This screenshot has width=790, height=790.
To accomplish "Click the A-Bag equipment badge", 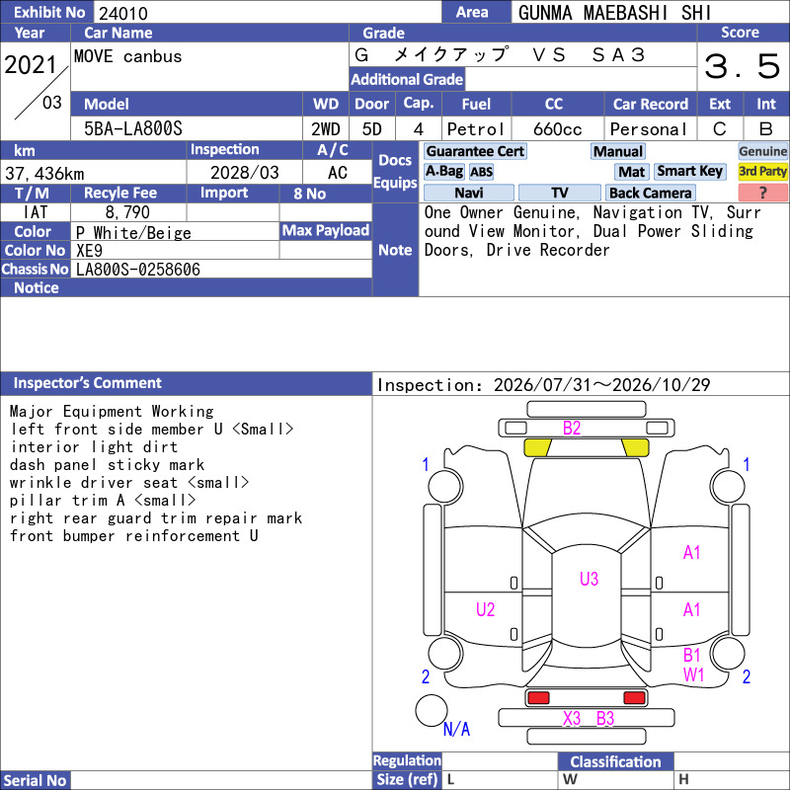I will pos(443,171).
